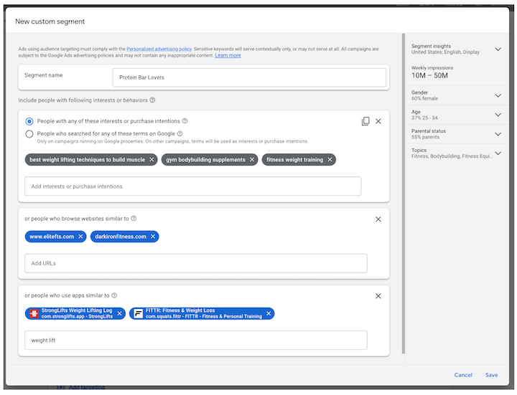This screenshot has width=517, height=395.
Task: Select 'People with any of these interests' radio
Action: 29,121
